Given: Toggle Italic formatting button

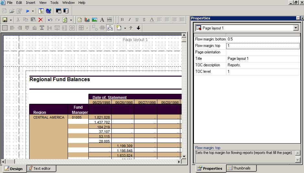Looking at the screenshot, I should click(x=129, y=20).
